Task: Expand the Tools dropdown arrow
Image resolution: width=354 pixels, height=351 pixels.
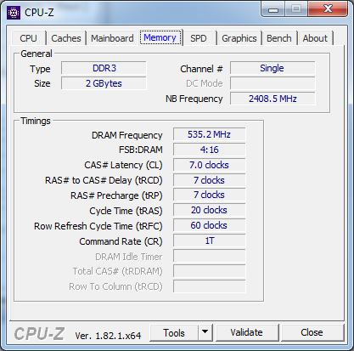Action: click(x=205, y=332)
